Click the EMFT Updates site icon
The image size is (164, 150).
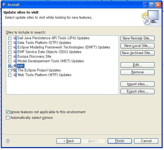click(15, 47)
